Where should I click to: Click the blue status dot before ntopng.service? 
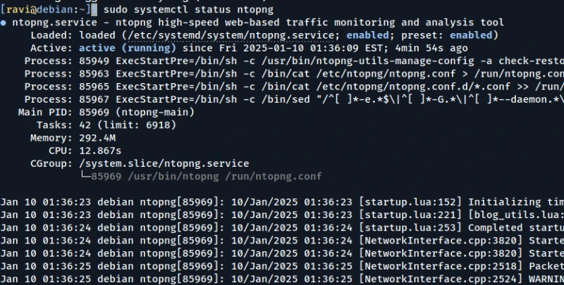pos(4,23)
